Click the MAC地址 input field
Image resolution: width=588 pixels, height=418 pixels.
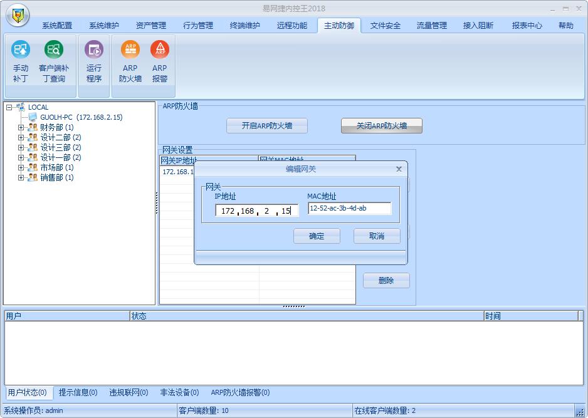[350, 208]
